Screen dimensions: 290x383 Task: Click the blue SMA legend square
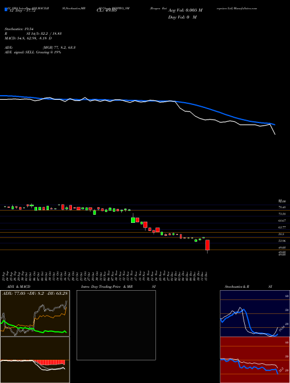pyautogui.click(x=6, y=10)
